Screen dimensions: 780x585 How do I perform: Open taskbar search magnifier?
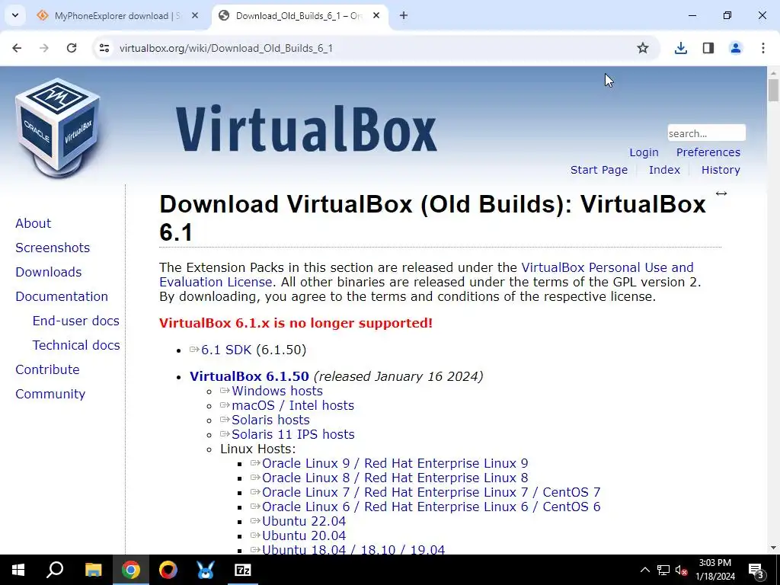tap(55, 570)
